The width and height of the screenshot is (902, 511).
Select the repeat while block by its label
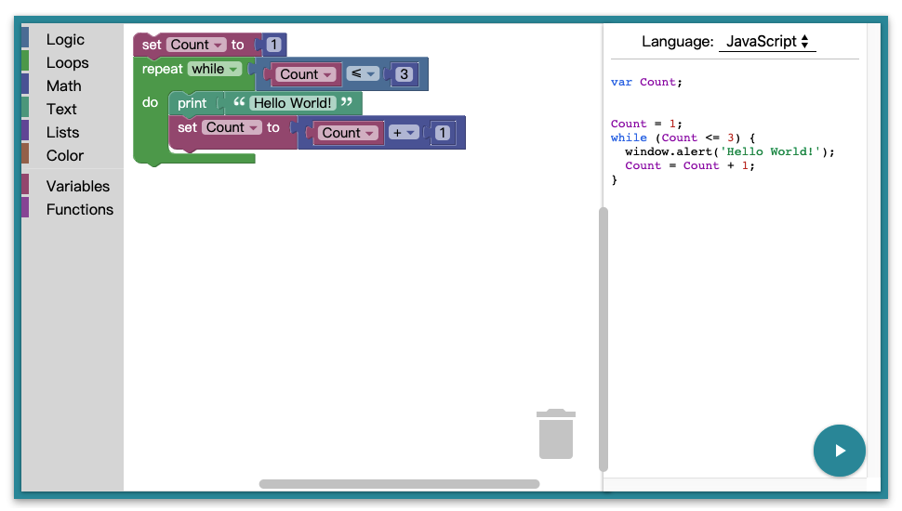[x=162, y=69]
